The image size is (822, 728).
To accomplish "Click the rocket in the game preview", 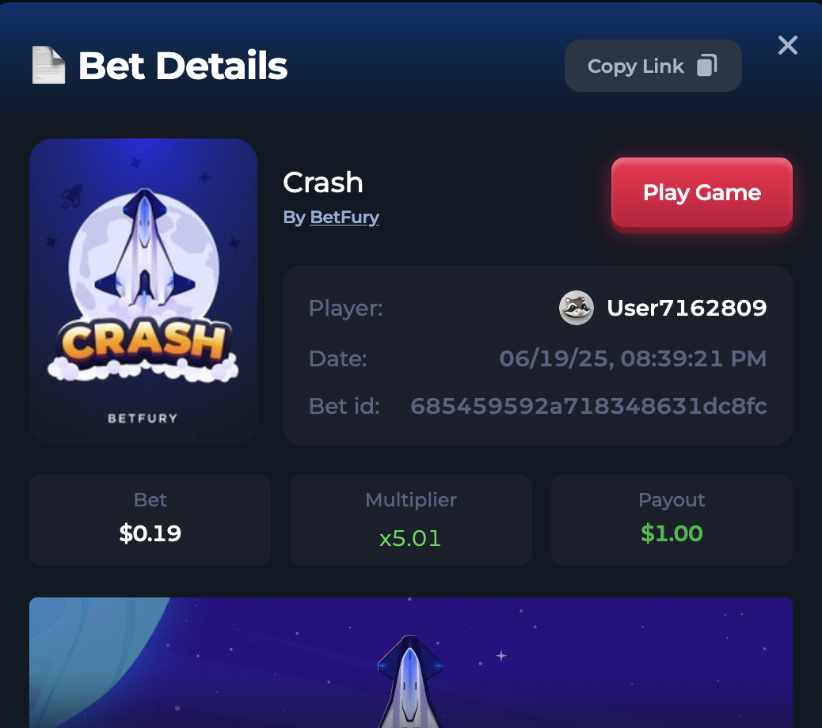I will pos(410,681).
